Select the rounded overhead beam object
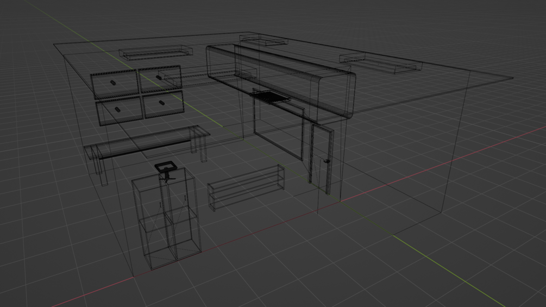The height and width of the screenshot is (307, 546). click(x=281, y=81)
